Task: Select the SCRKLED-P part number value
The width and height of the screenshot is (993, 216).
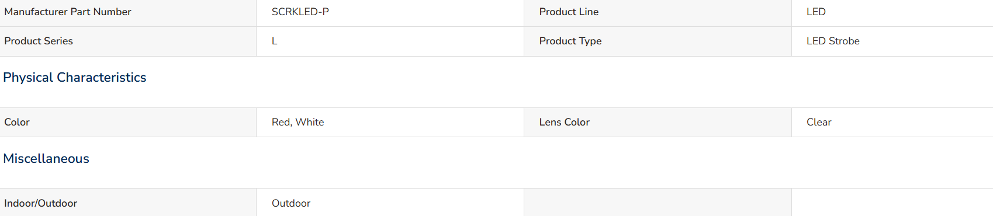Action: pyautogui.click(x=300, y=12)
